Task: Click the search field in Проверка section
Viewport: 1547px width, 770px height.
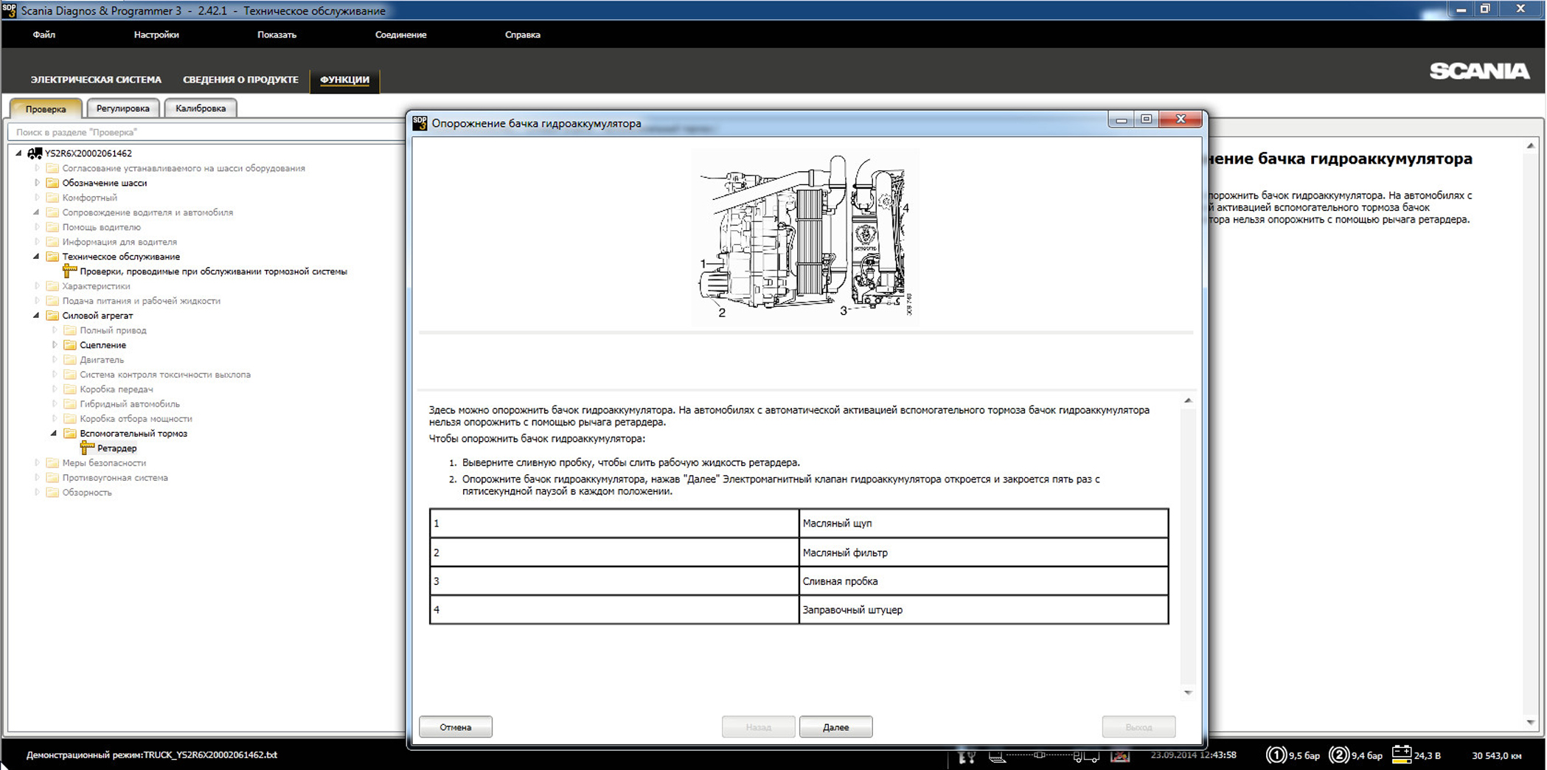Action: [206, 132]
